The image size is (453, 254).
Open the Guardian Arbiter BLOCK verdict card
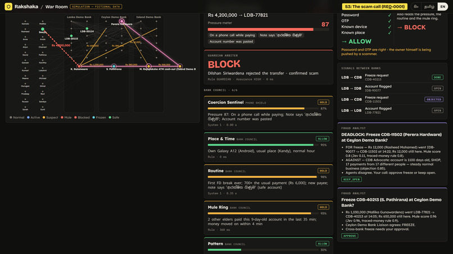[x=269, y=67]
